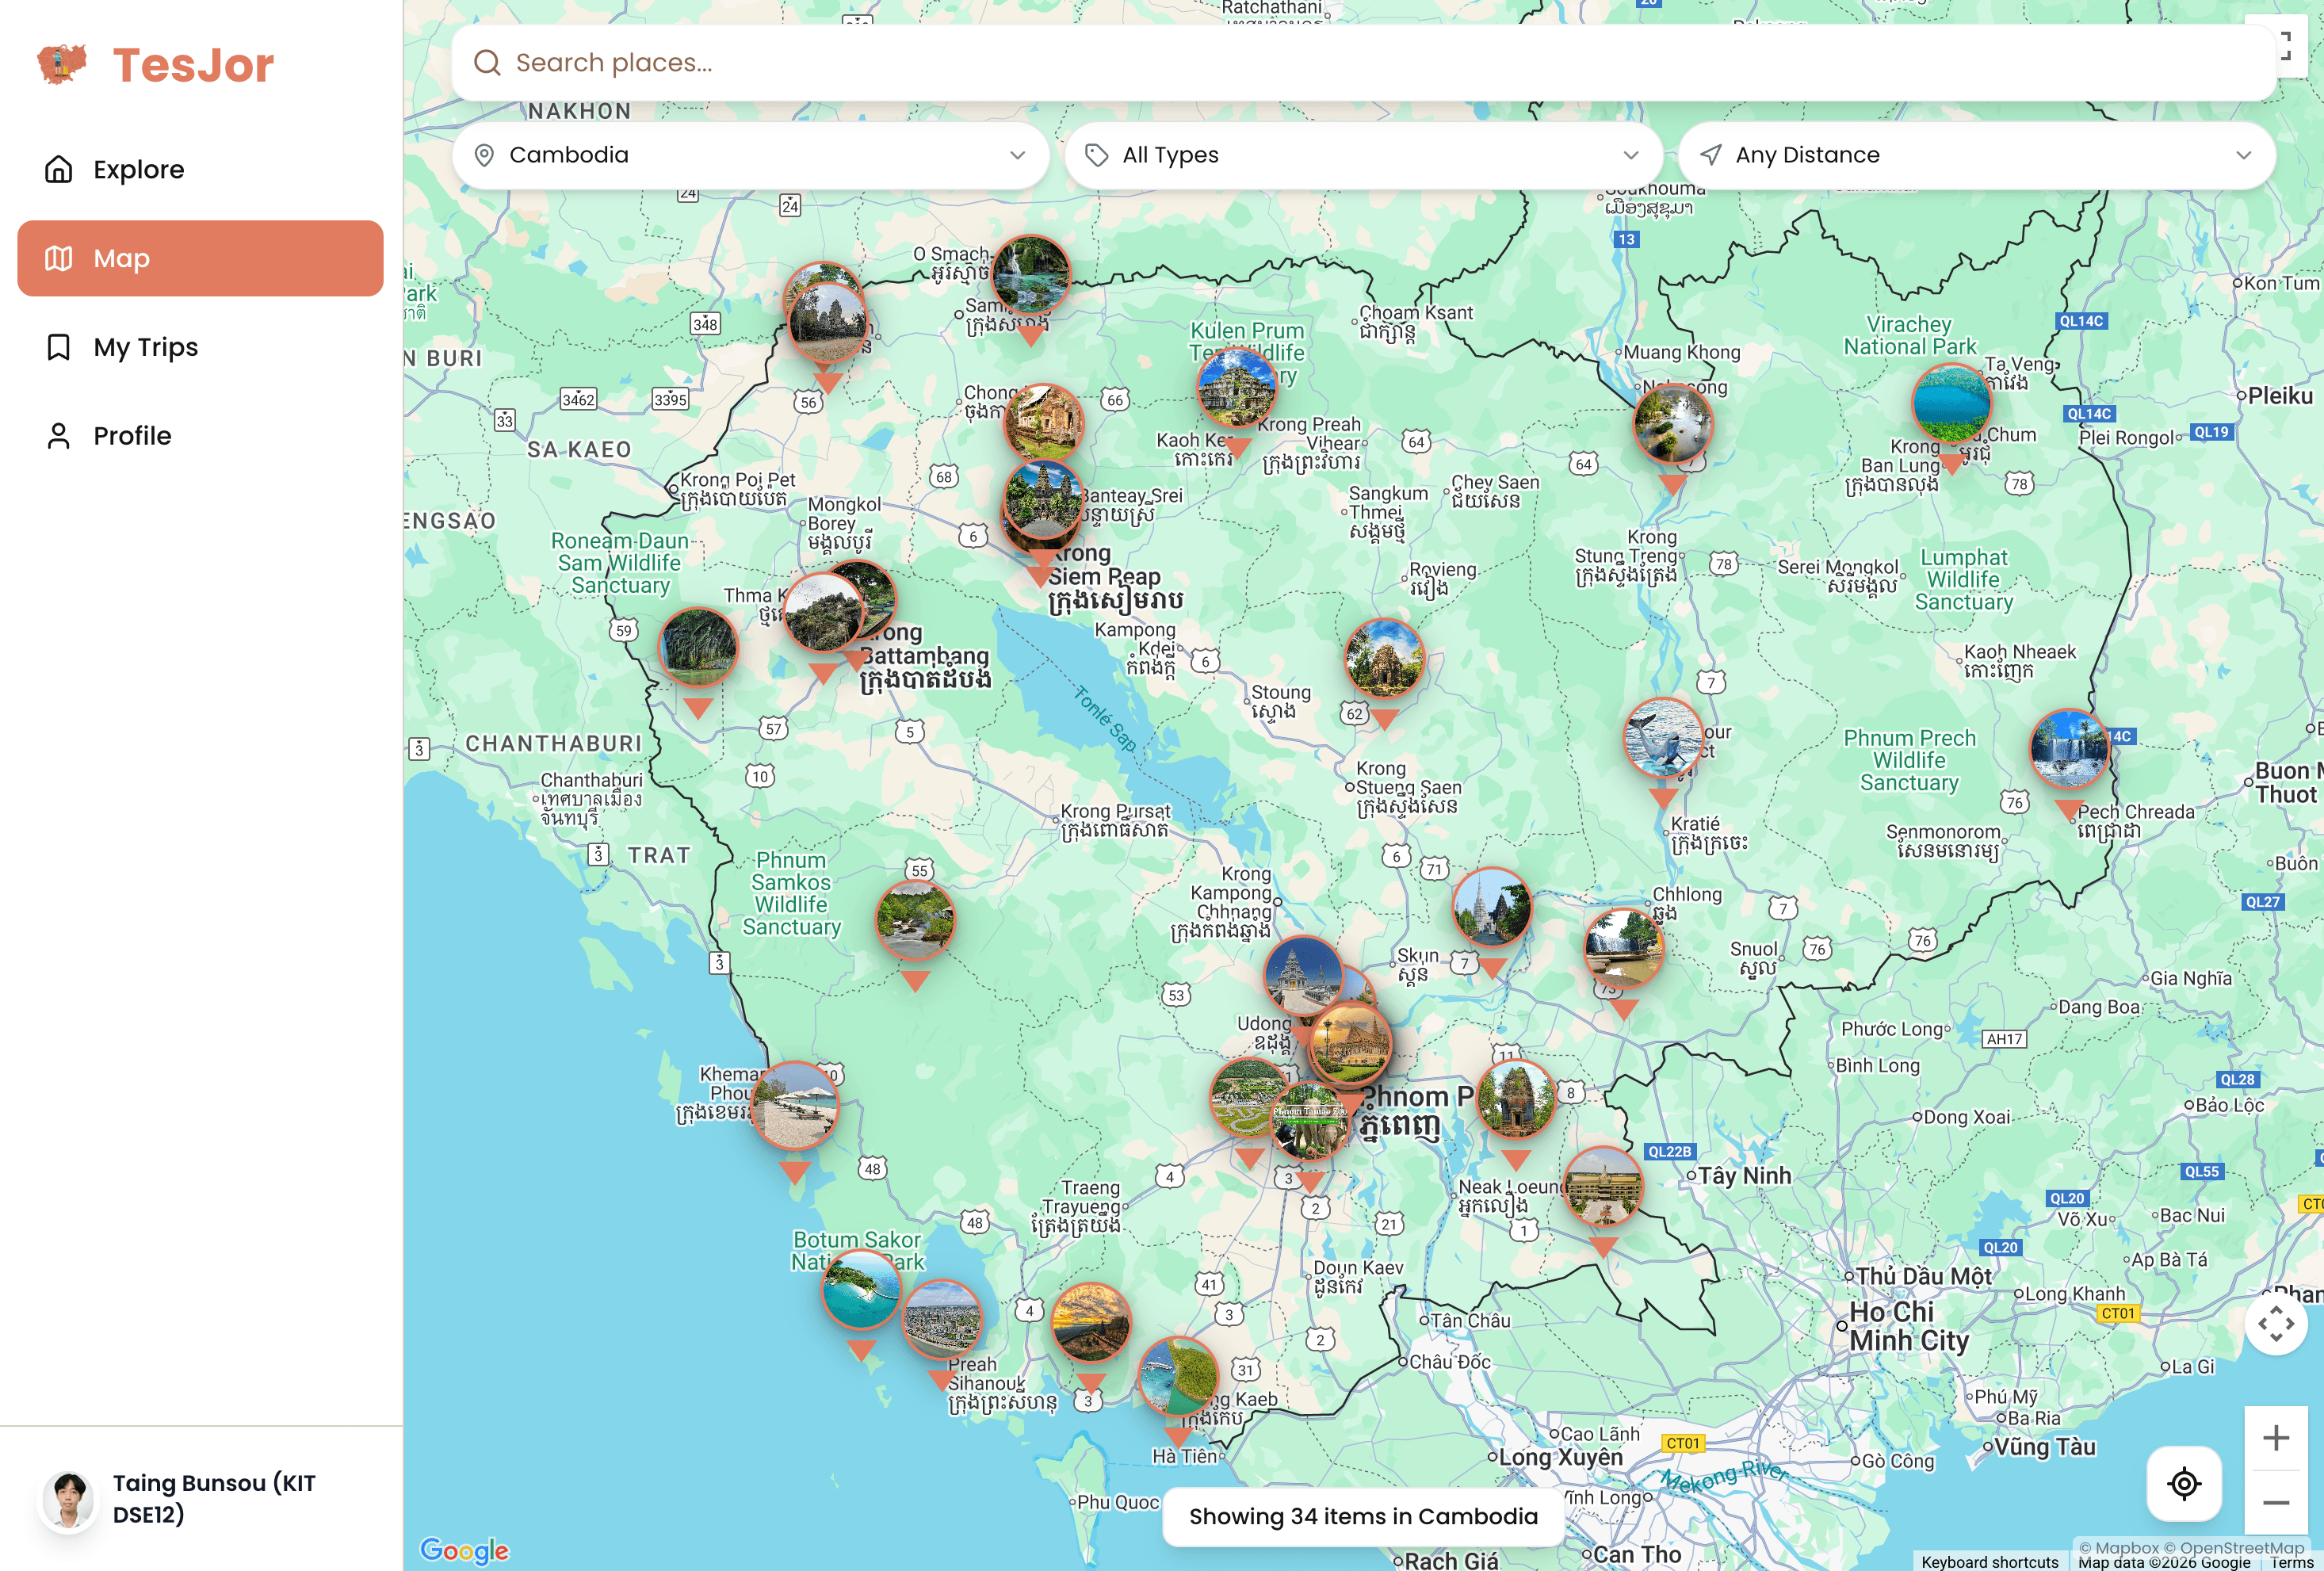The height and width of the screenshot is (1571, 2324).
Task: Click the Keyboard shortcuts link
Action: [x=1989, y=1561]
